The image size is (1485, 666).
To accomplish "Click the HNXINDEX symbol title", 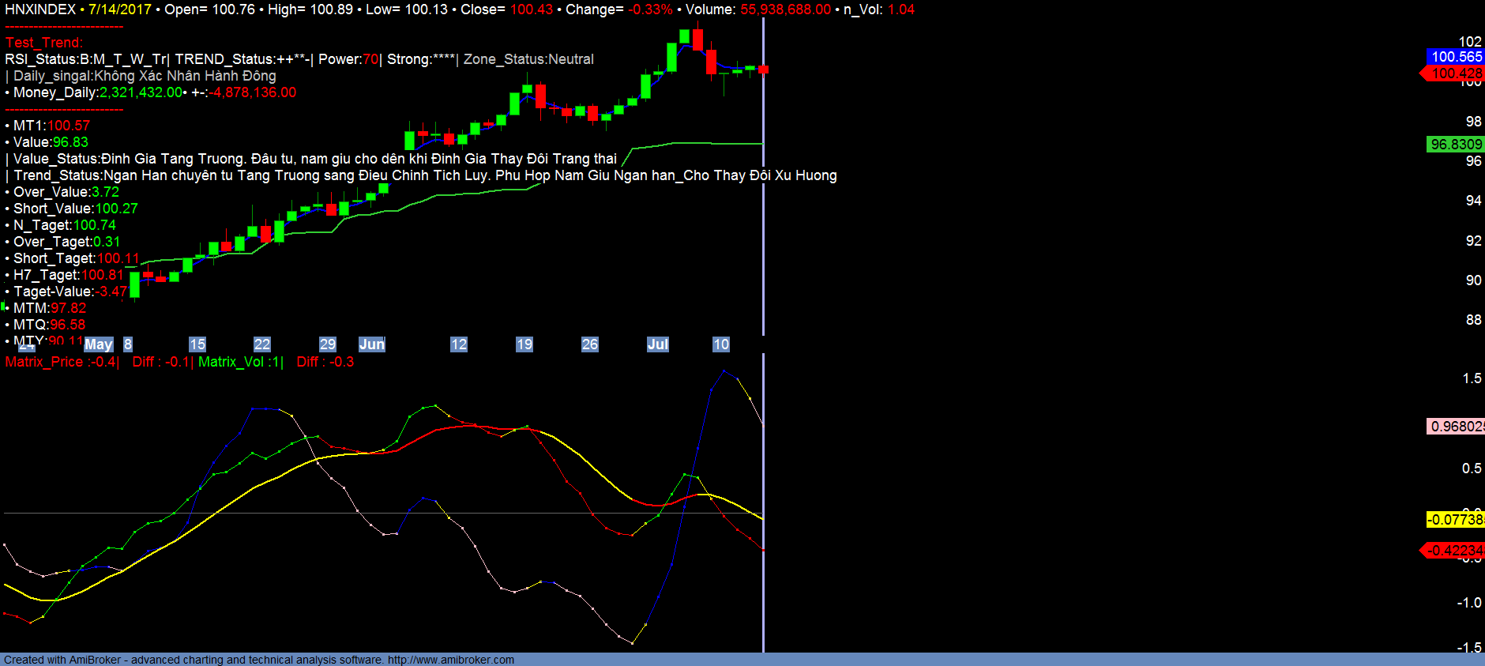I will click(40, 9).
